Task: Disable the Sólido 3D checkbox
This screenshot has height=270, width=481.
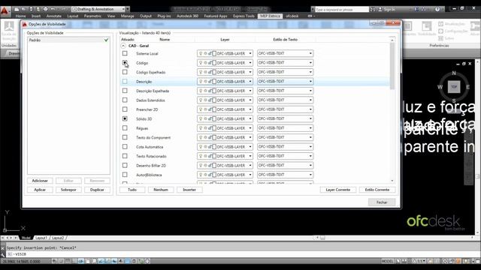Action: pos(125,118)
